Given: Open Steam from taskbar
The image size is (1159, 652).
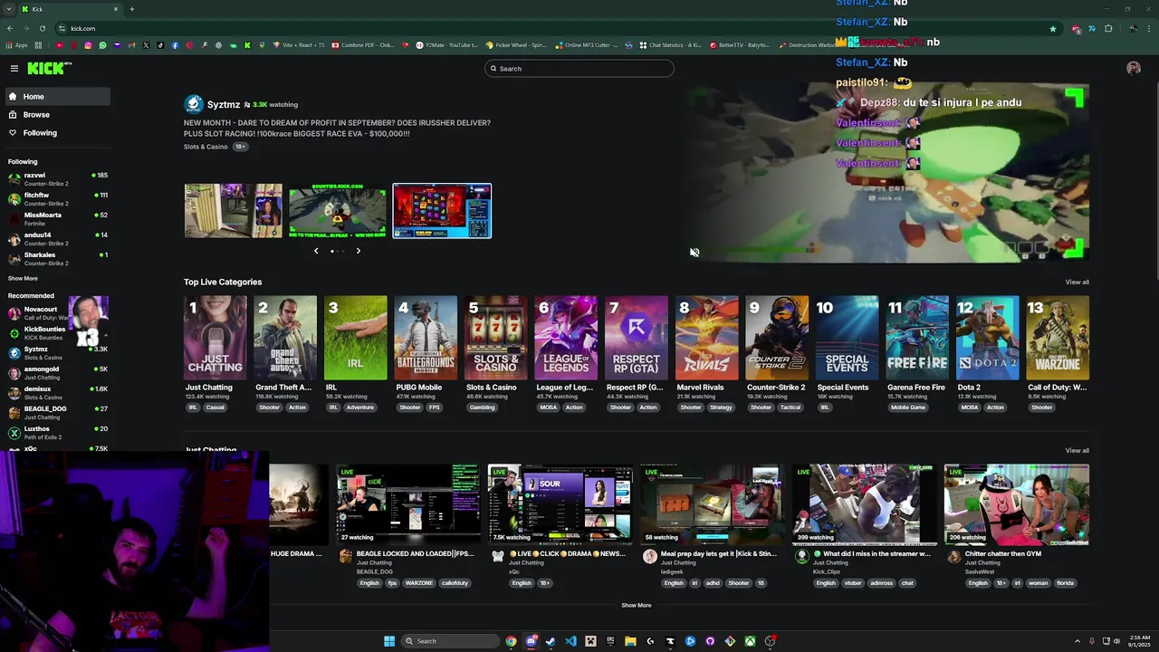Looking at the screenshot, I should 551,641.
